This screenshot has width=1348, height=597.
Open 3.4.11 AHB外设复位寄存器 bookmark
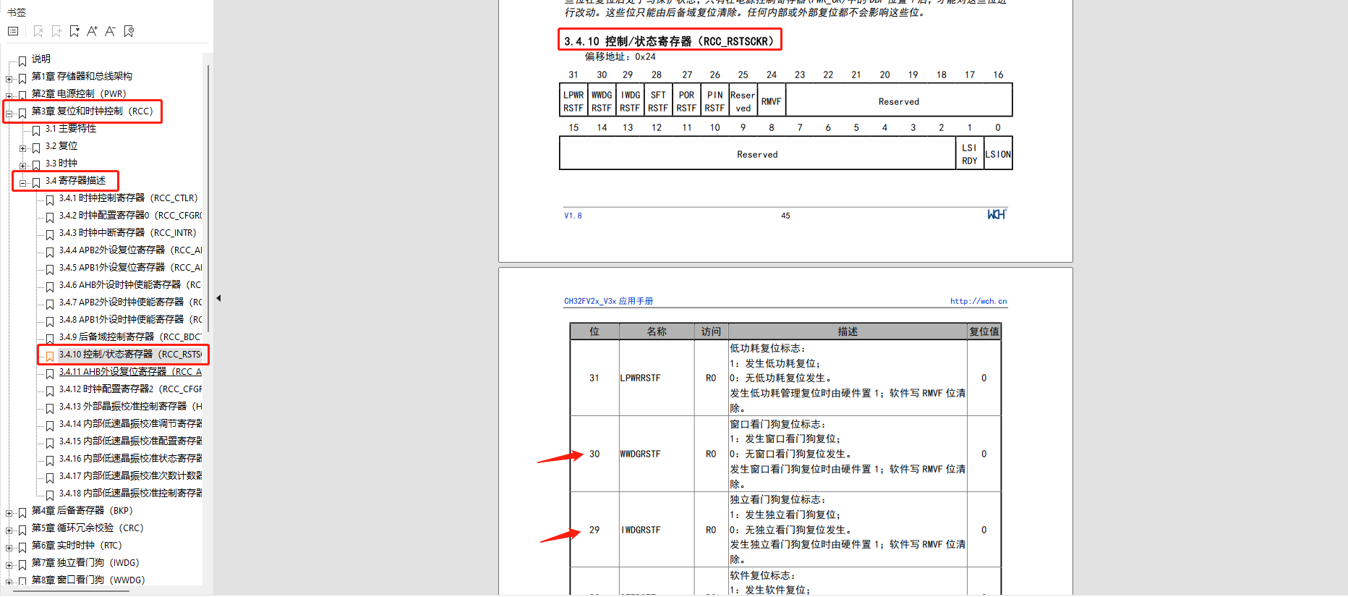click(x=130, y=371)
